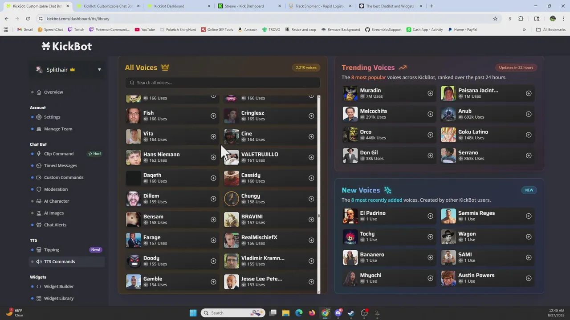570x320 pixels.
Task: Open AI Character page
Action: (x=57, y=201)
